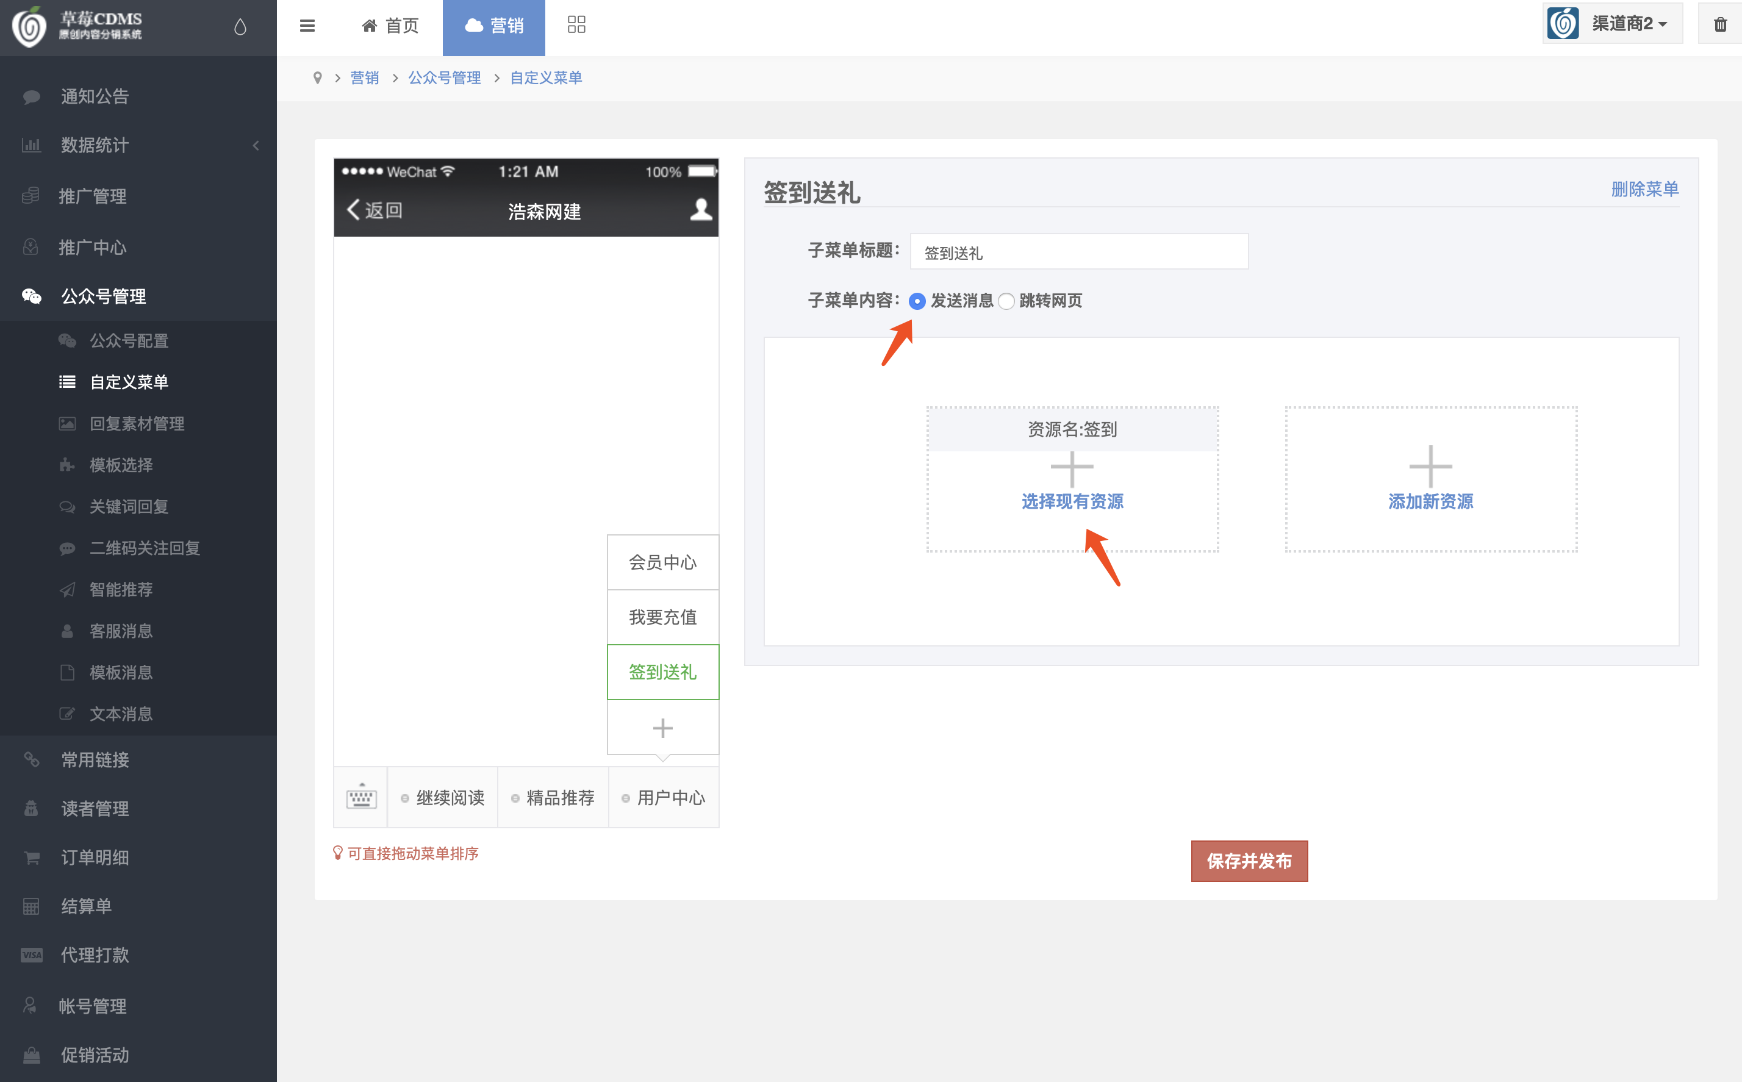Image resolution: width=1742 pixels, height=1082 pixels.
Task: Click the 模板选择 puzzle icon
Action: pos(67,465)
